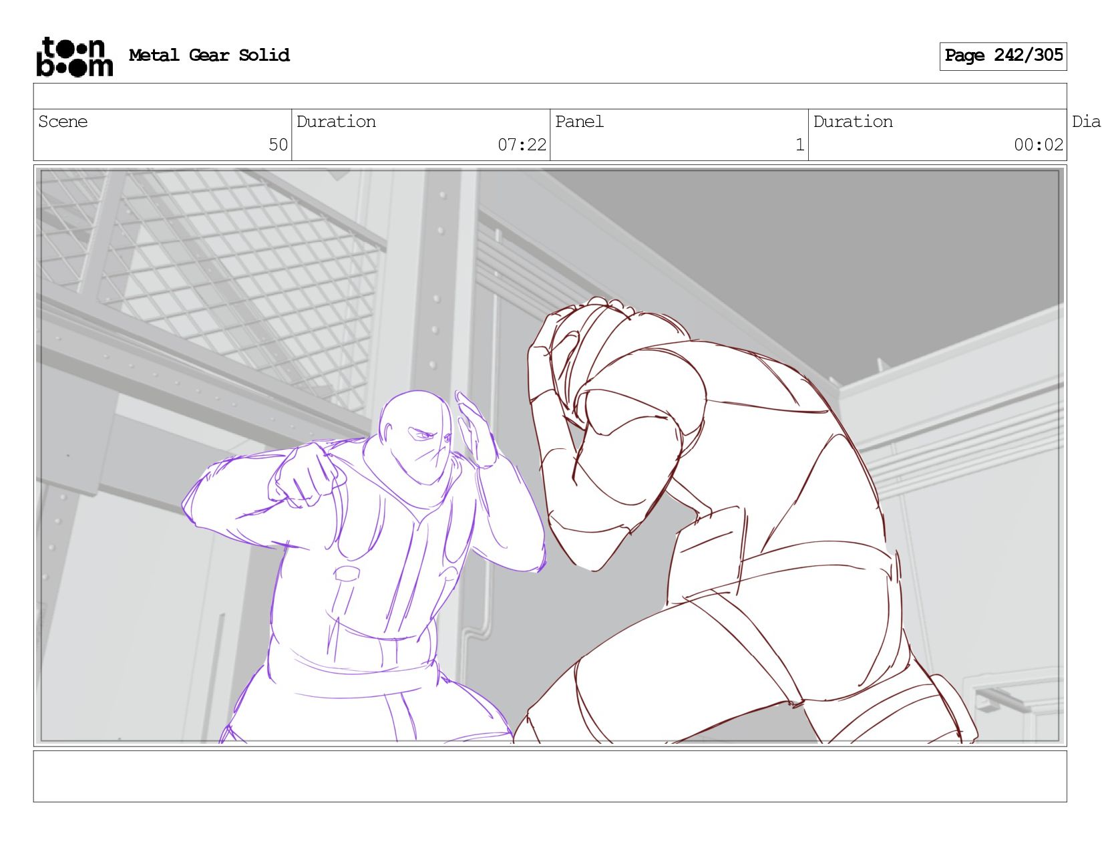Click the 'Duration' label next to Panel
The image size is (1102, 852).
click(x=853, y=122)
